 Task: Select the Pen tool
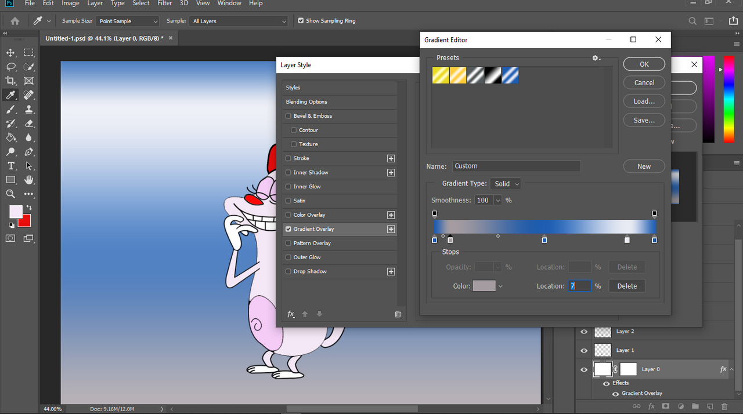29,152
